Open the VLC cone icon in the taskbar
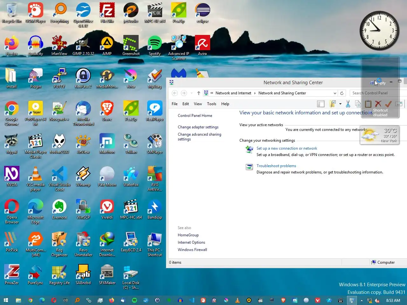Screen dimensions: 407x305 pyautogui.click(x=238, y=300)
